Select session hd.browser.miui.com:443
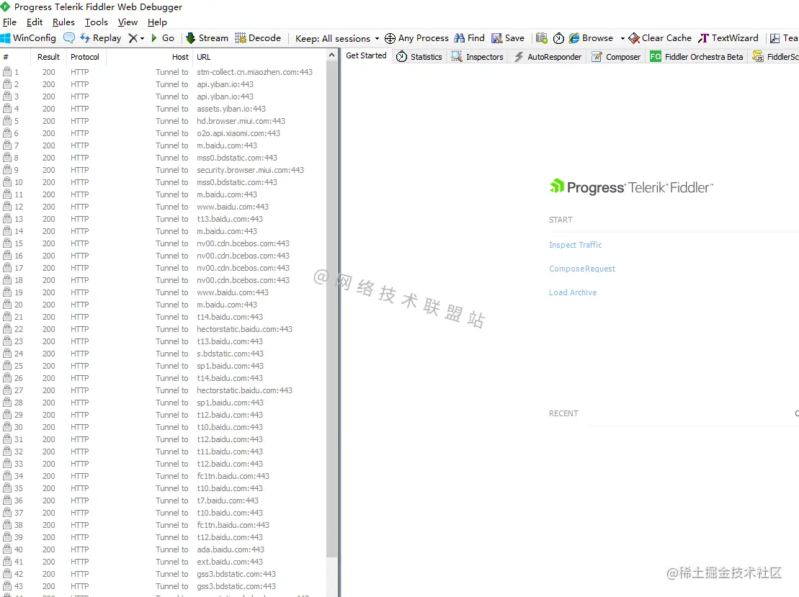The height and width of the screenshot is (597, 799). tap(163, 121)
